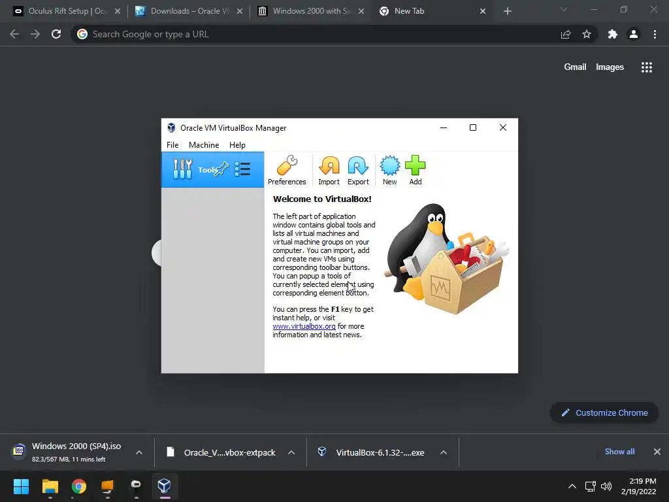Expand options for Windows 2000 (SP4).iso download
Screen dimensions: 669x502
point(139,452)
